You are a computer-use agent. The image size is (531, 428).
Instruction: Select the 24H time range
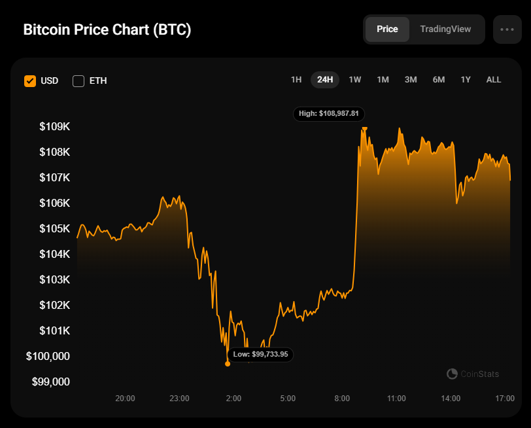coord(325,80)
